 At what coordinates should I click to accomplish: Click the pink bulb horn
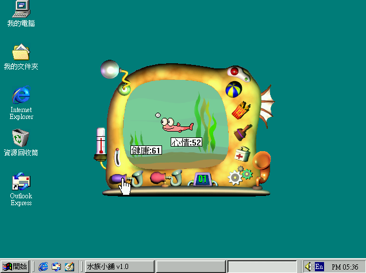pos(165,178)
